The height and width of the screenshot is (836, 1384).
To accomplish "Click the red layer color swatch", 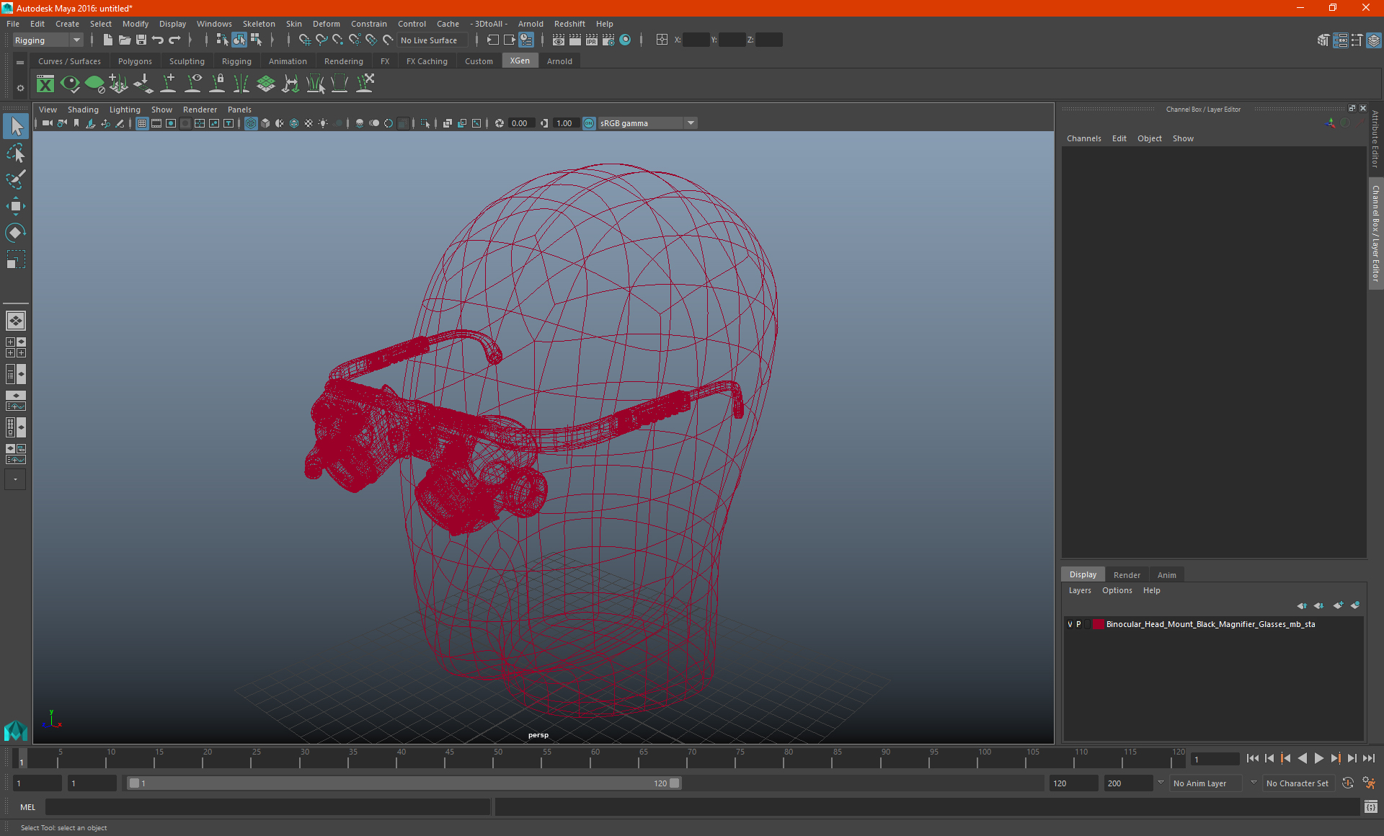I will pos(1098,624).
